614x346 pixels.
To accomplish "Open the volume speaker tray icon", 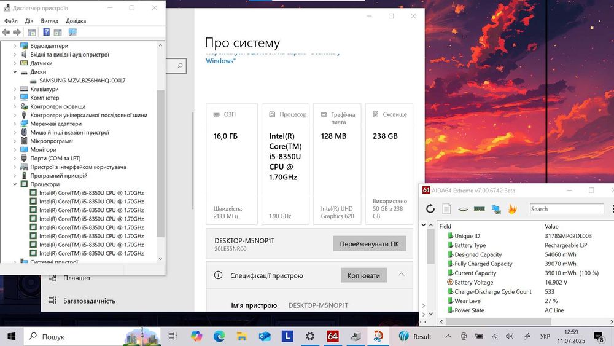I will pos(510,336).
